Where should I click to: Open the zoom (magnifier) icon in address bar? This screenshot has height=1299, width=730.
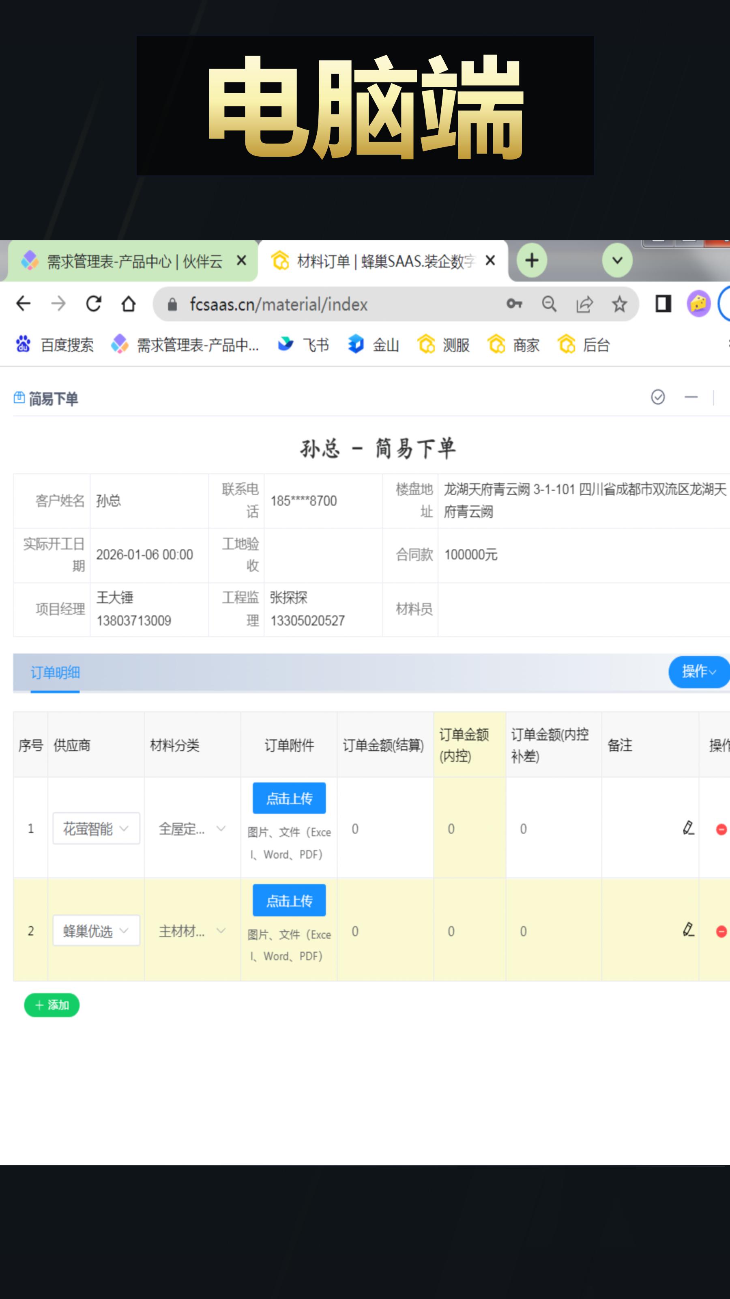pyautogui.click(x=549, y=304)
